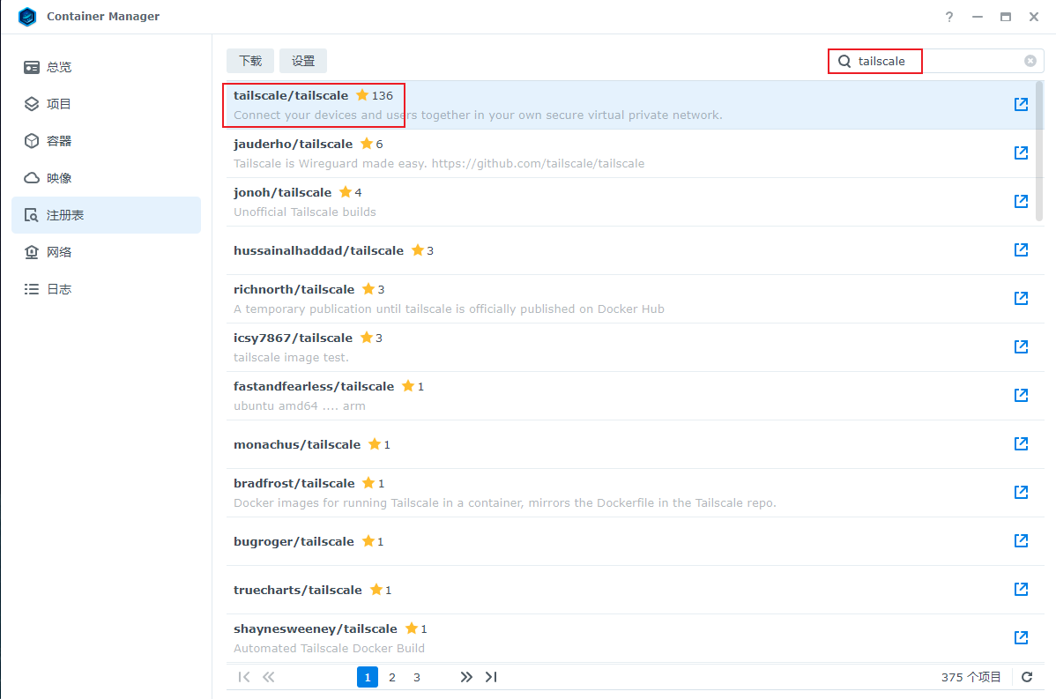The width and height of the screenshot is (1056, 699).
Task: Click the 设置 settings button
Action: tap(303, 61)
